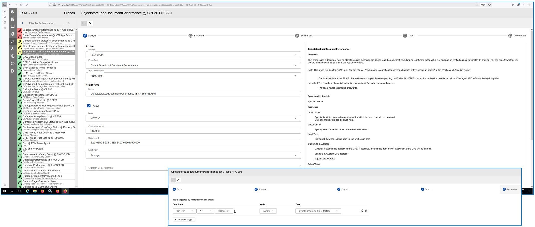Switch to Tags step in main editor
Screen dimensions: 535x227
[408, 36]
